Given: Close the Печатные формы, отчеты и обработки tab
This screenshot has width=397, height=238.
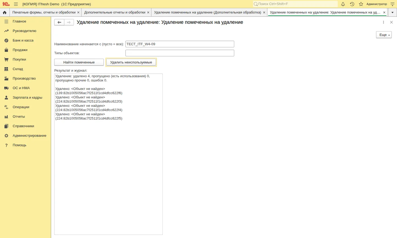Looking at the screenshot, I should pos(78,12).
